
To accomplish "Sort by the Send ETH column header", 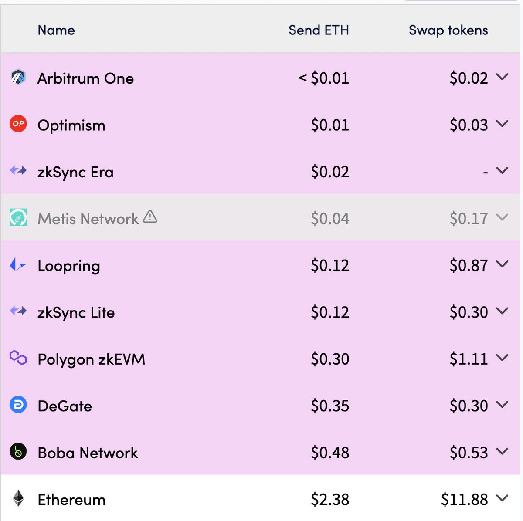I will (x=319, y=30).
